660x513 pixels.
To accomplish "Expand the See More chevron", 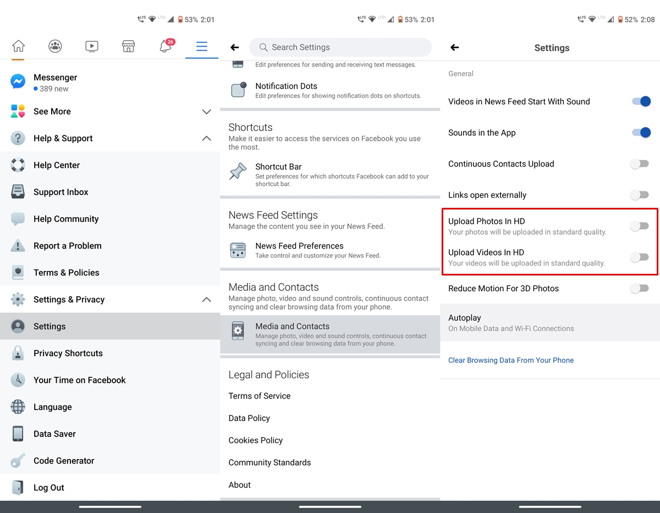I will pyautogui.click(x=206, y=112).
